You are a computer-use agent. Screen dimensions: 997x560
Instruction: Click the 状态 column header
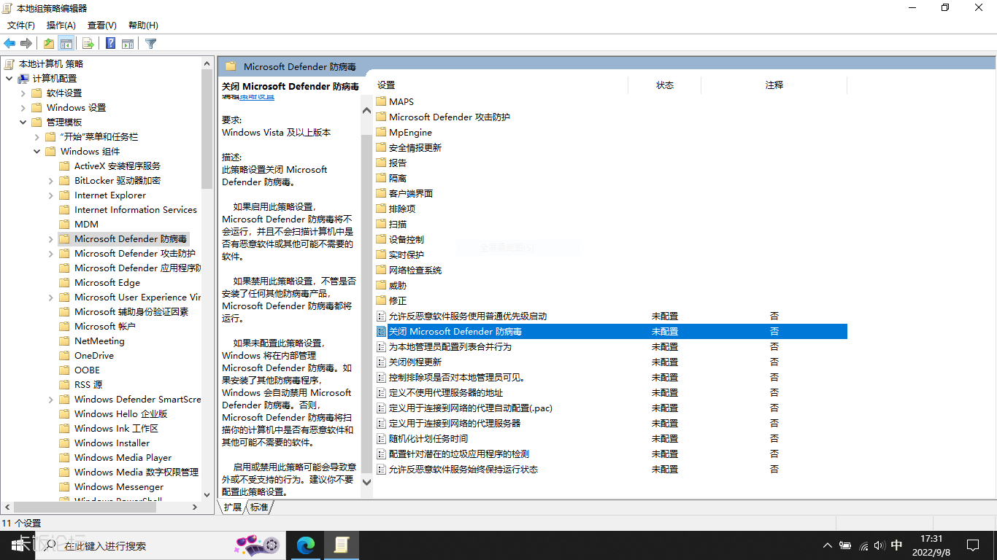(x=664, y=85)
